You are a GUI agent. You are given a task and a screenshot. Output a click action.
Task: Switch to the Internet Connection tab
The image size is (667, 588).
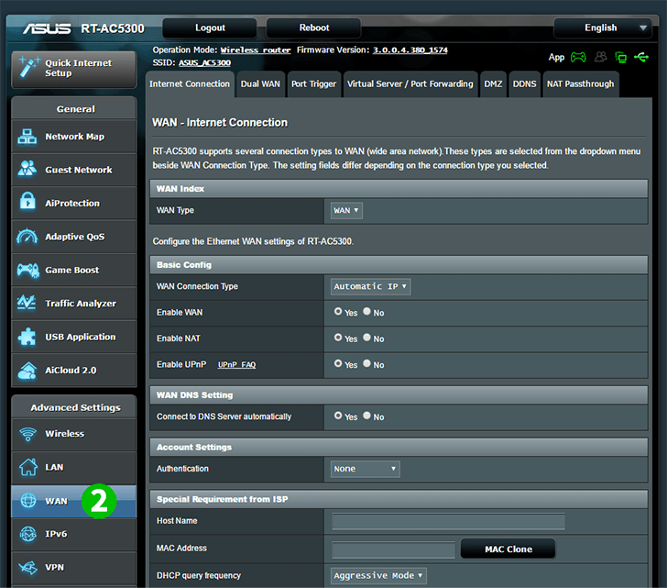point(190,83)
